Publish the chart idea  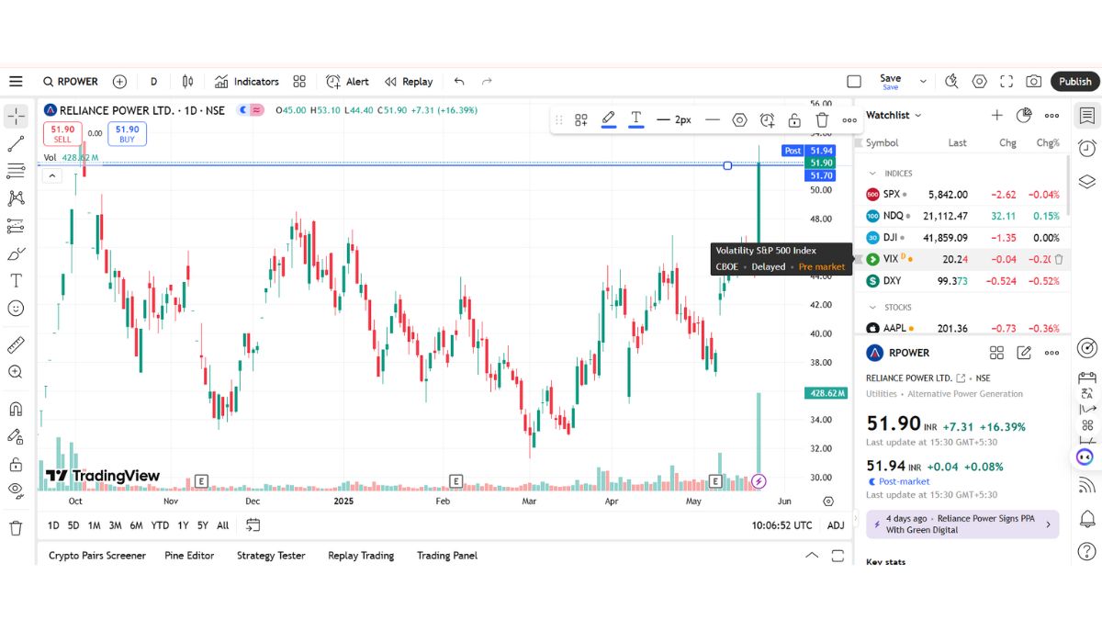[1075, 82]
